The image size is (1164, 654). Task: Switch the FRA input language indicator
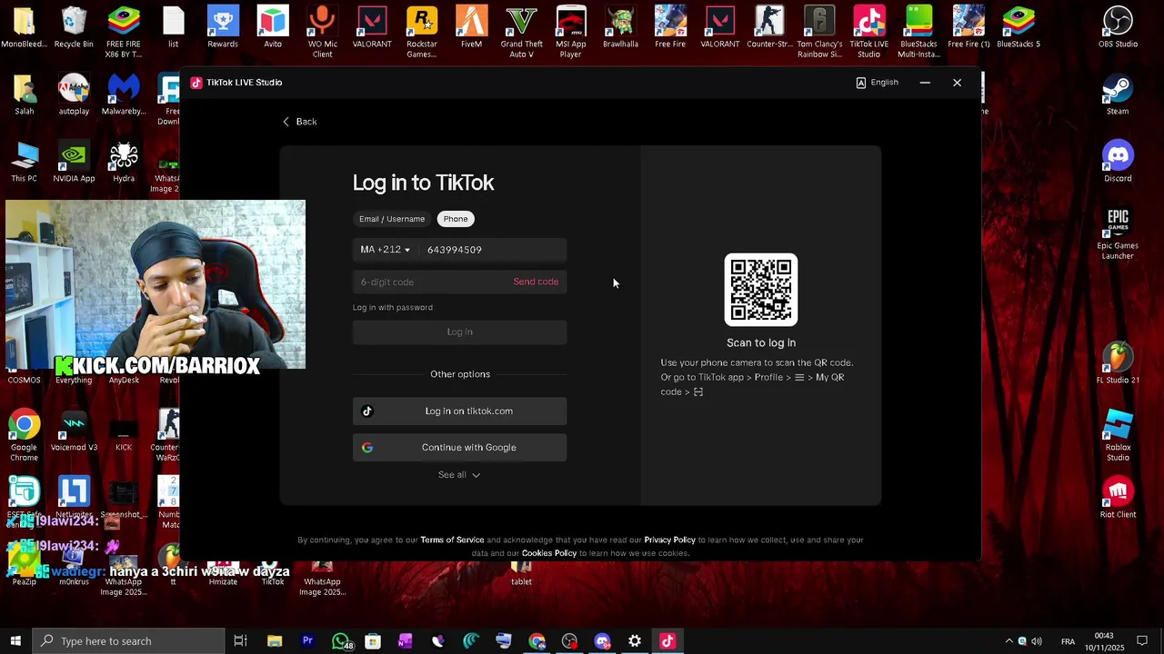pos(1069,641)
